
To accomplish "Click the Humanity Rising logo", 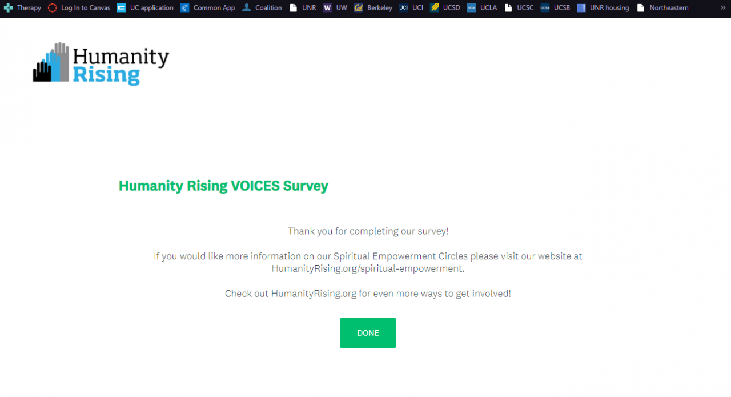I will tap(101, 64).
